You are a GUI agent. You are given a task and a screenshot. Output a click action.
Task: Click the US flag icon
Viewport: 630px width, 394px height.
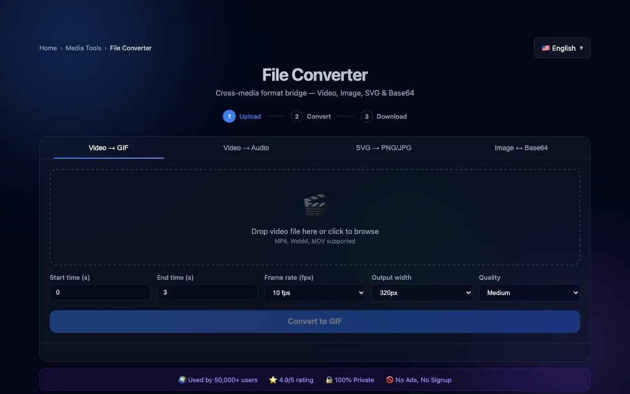click(546, 48)
